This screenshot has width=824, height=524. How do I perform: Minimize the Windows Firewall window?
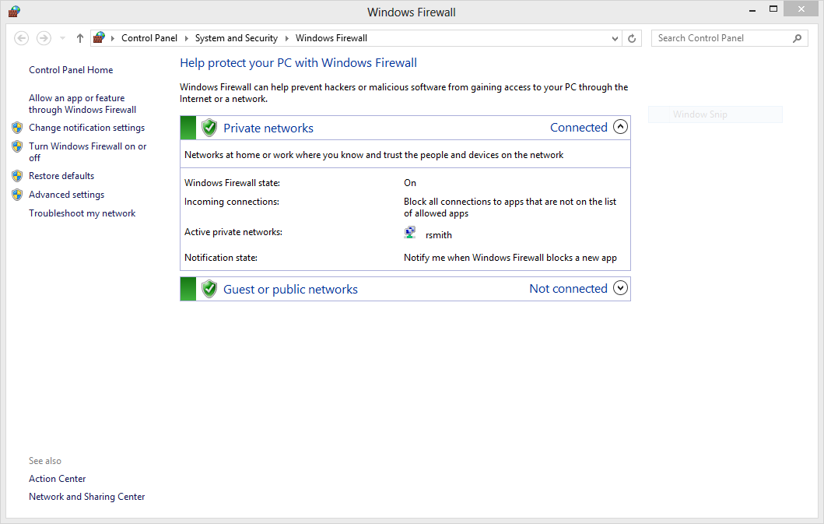[752, 9]
